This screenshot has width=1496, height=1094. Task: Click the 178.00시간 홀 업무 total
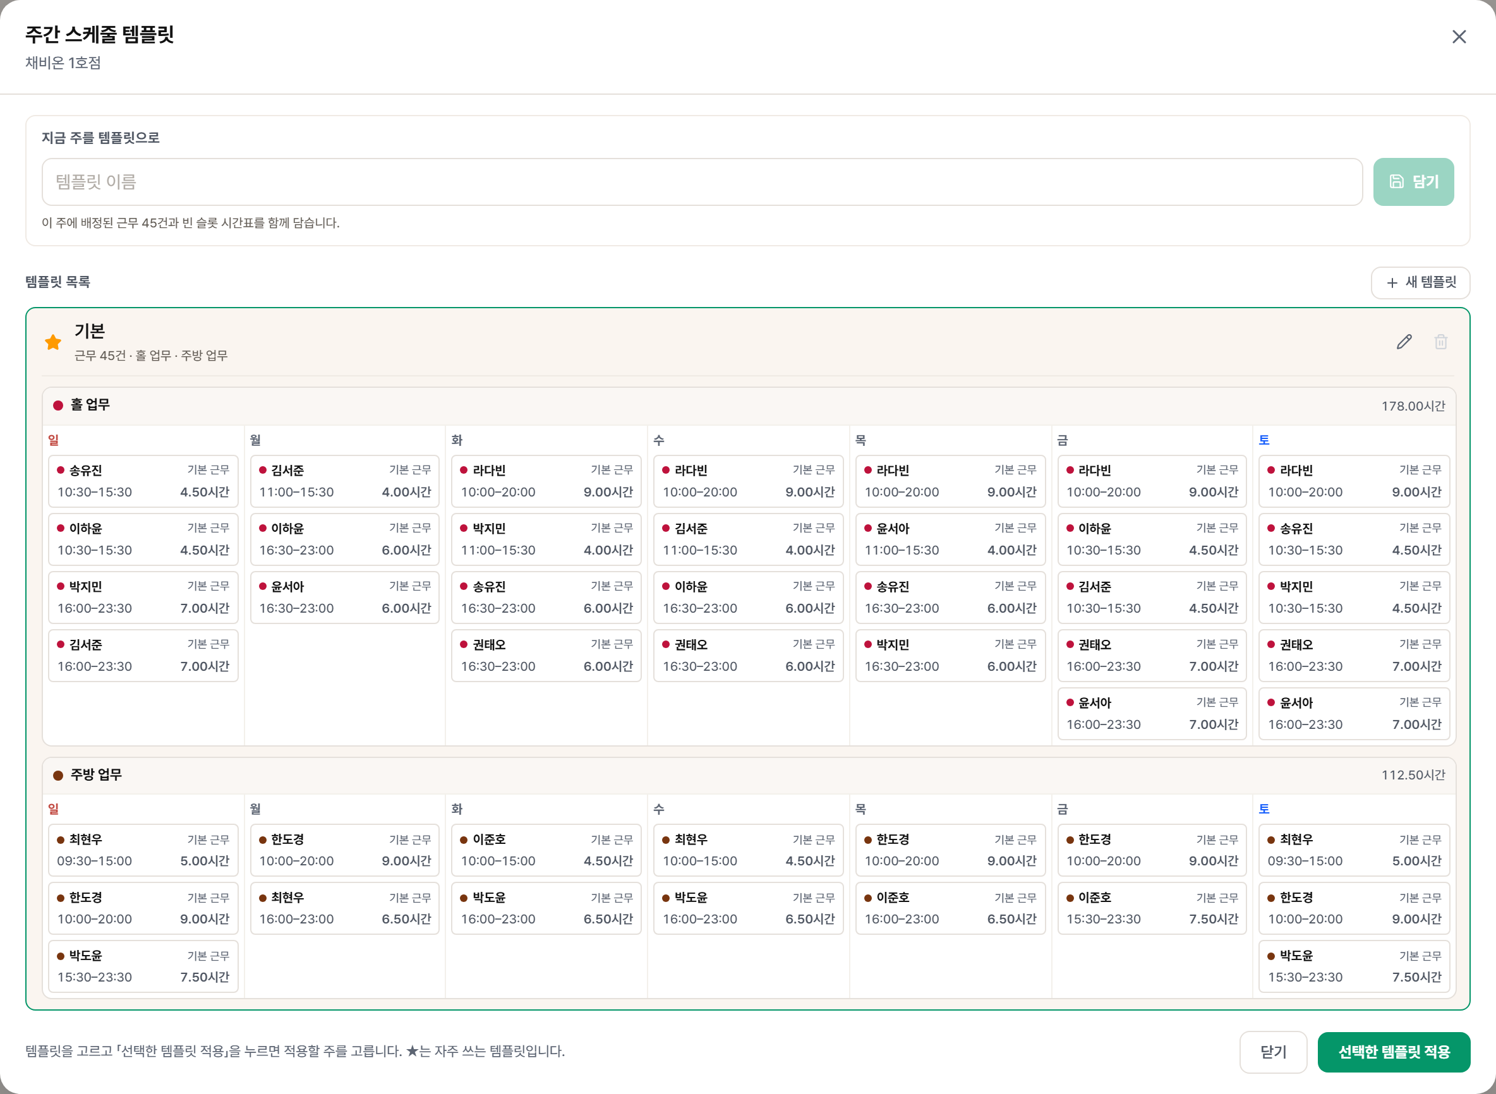coord(1413,406)
